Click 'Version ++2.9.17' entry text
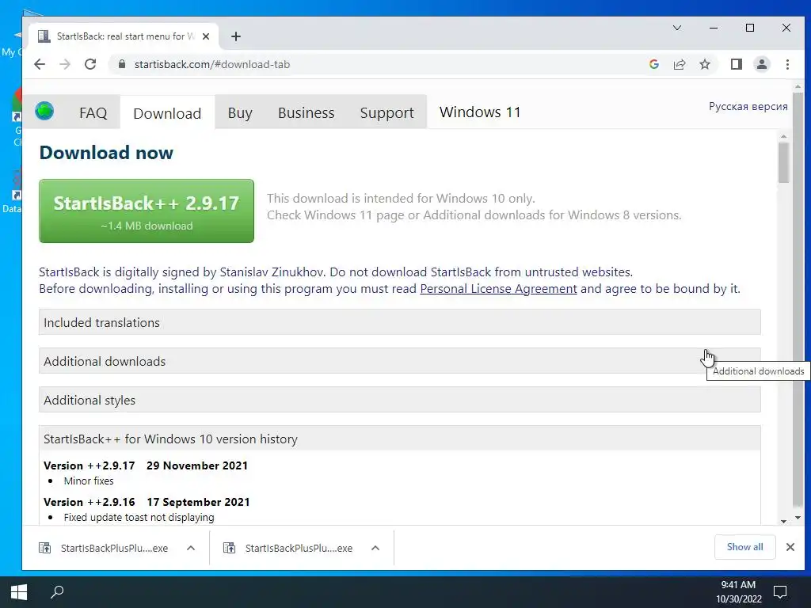The height and width of the screenshot is (608, 811). (89, 465)
